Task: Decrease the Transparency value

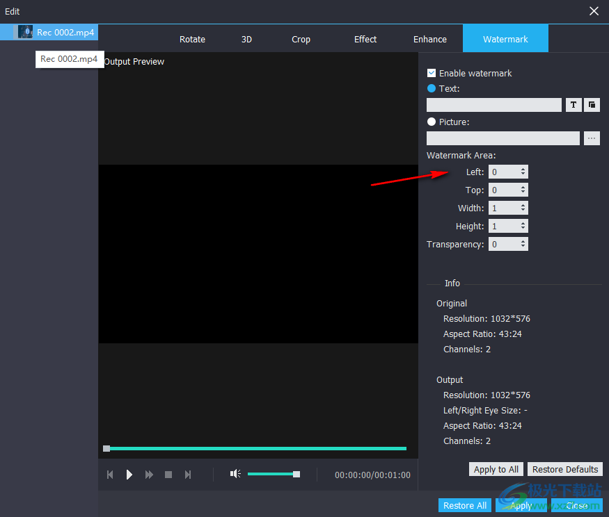Action: tap(523, 246)
